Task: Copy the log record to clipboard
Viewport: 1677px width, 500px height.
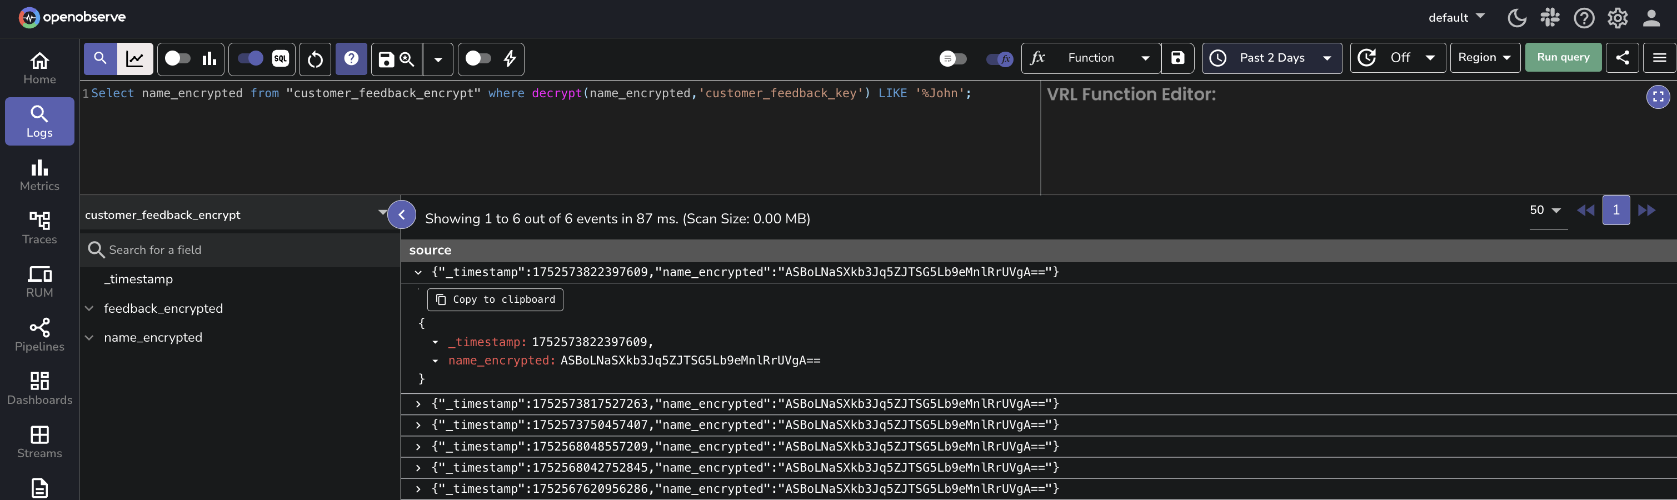Action: pos(495,299)
